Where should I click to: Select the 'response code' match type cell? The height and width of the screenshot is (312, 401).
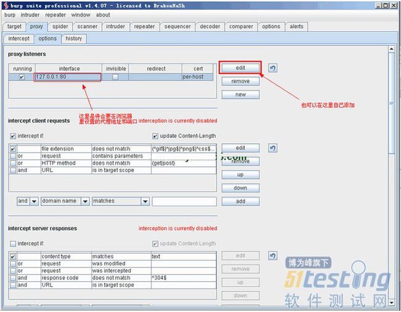tap(66, 278)
